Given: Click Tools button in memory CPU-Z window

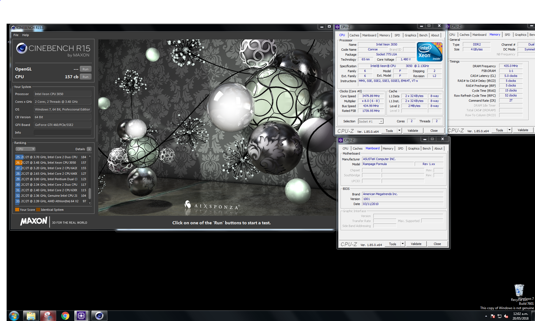Looking at the screenshot, I should (499, 130).
